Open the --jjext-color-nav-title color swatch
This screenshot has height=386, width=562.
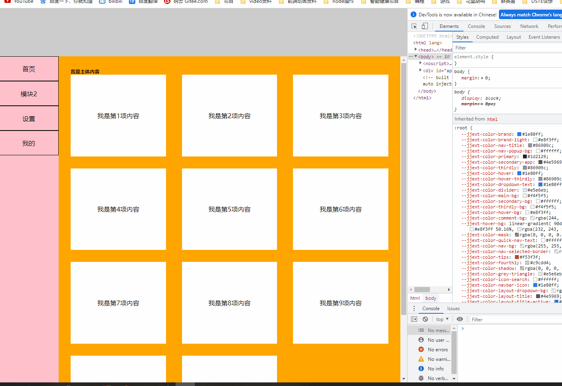point(530,145)
